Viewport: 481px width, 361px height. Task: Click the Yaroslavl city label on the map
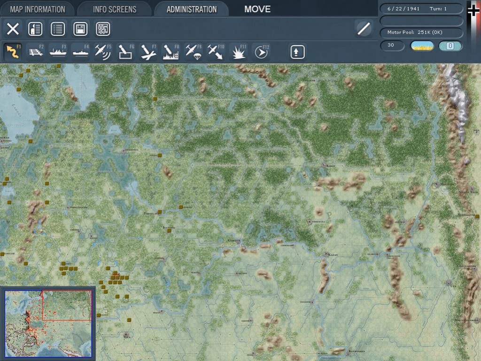pos(151,213)
